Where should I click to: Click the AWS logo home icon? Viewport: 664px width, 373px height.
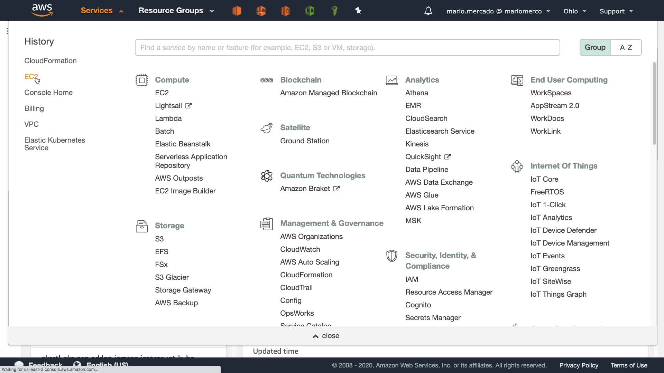42,10
